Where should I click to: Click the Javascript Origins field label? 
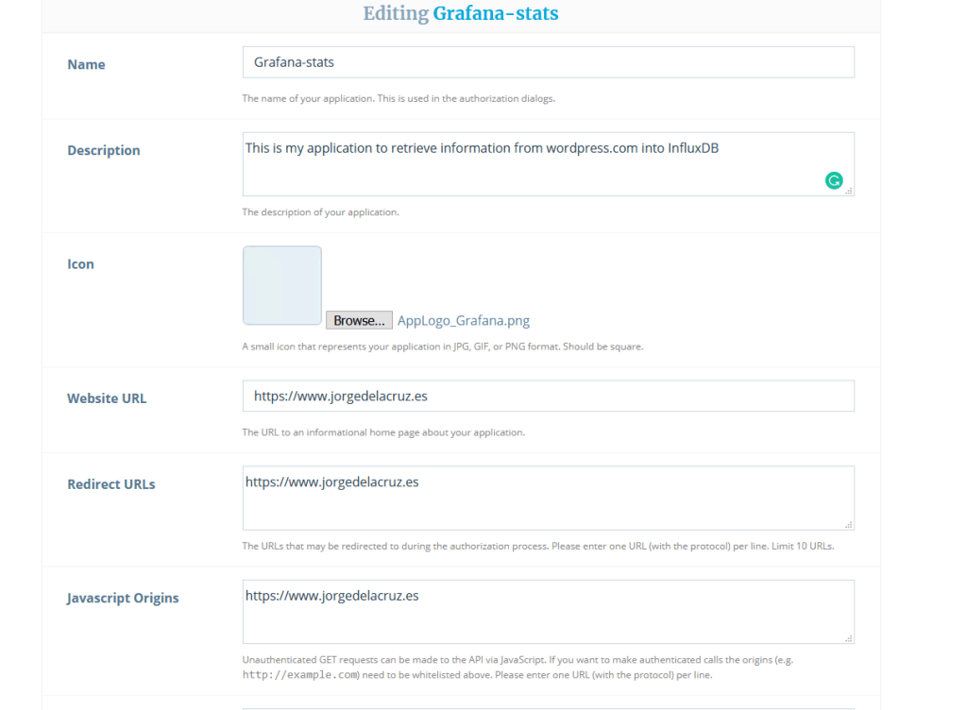click(x=123, y=598)
